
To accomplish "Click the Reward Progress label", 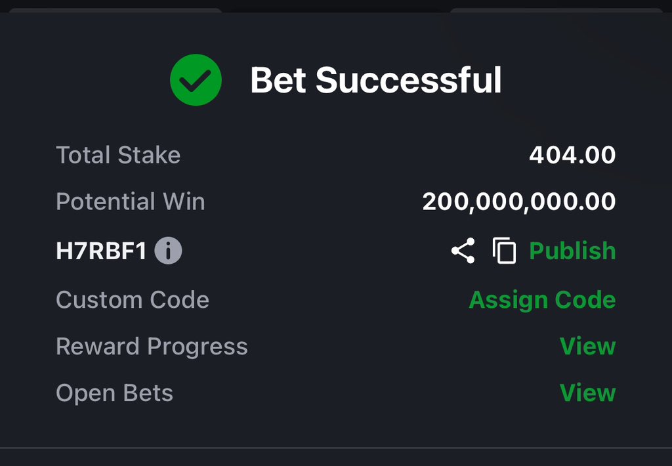I will pyautogui.click(x=152, y=347).
